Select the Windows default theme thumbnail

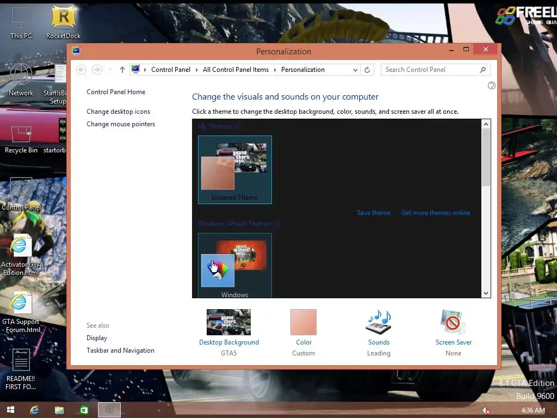click(x=235, y=265)
